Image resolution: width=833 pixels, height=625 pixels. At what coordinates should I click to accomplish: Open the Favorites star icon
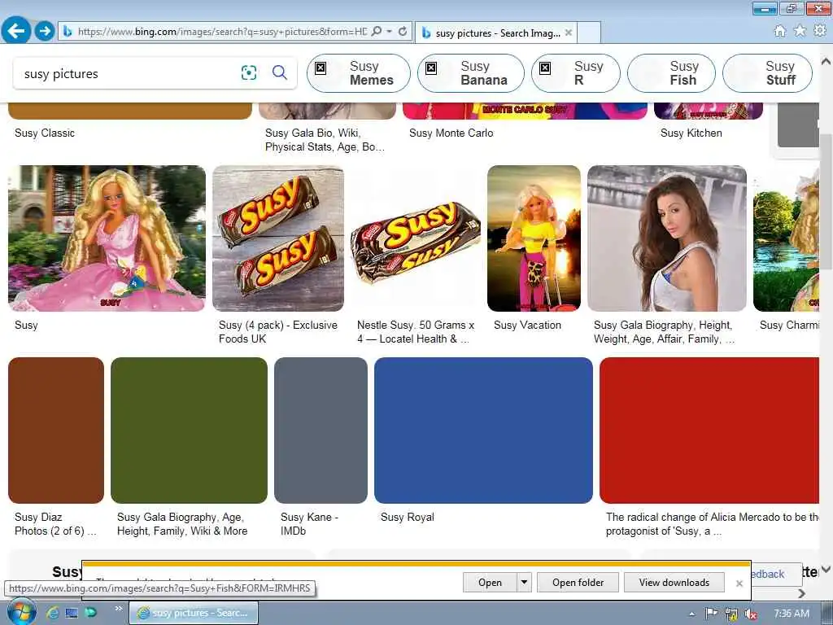[x=800, y=31]
